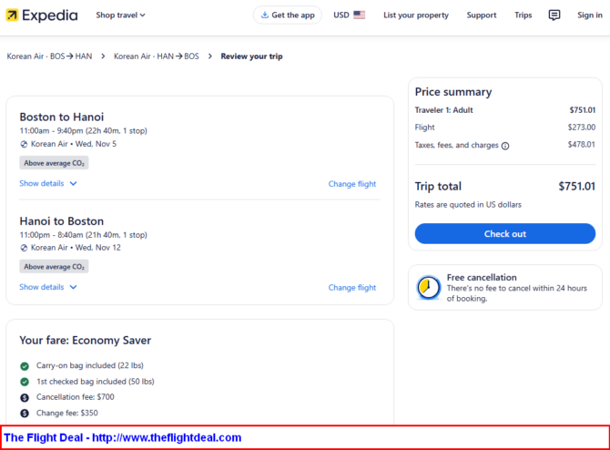610x450 pixels.
Task: Click the carry-on bag included checkmark icon
Action: coord(25,365)
